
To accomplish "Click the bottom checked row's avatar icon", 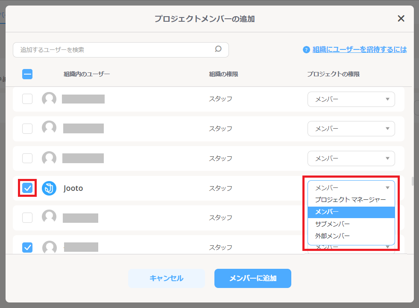I will [49, 247].
